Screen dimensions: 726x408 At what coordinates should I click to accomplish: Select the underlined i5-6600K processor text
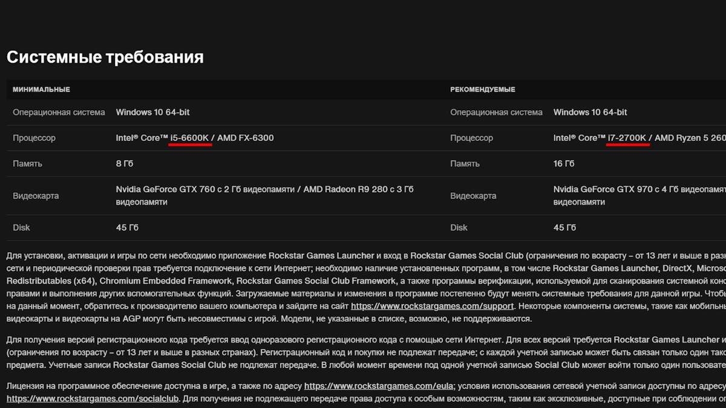[x=191, y=137]
